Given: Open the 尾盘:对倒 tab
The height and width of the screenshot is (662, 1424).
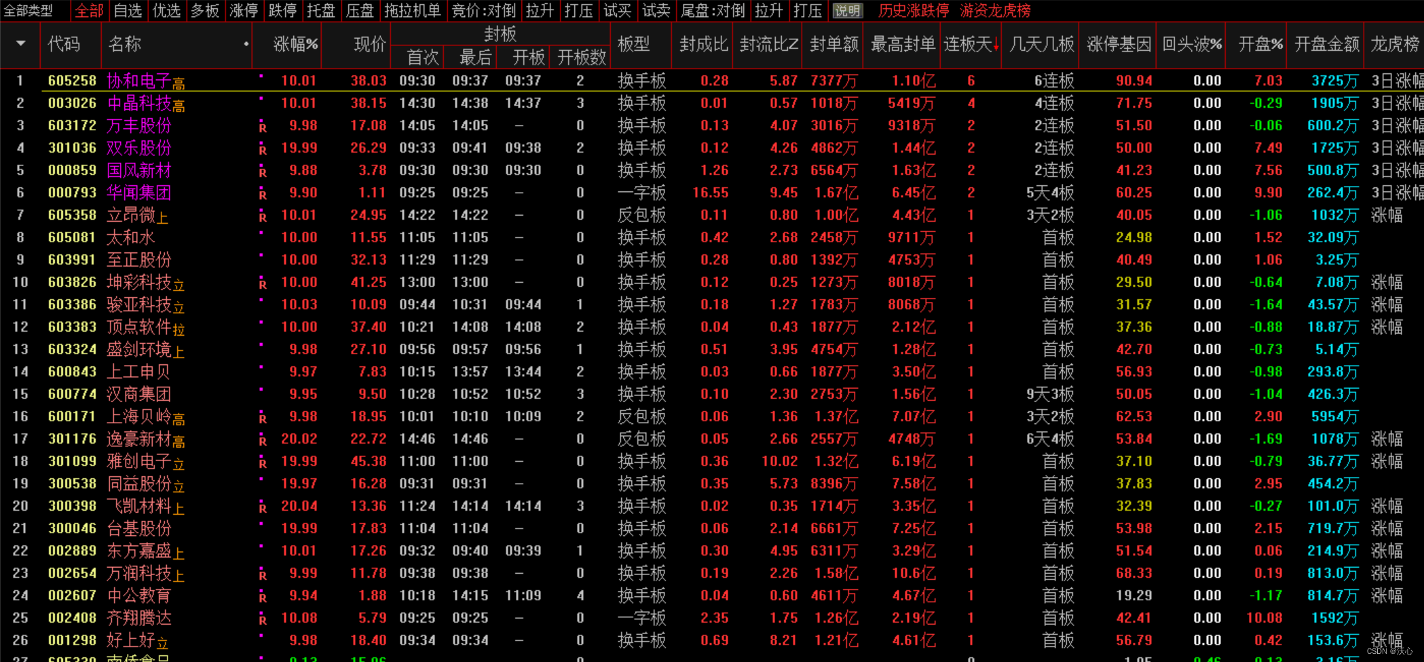Looking at the screenshot, I should point(713,10).
